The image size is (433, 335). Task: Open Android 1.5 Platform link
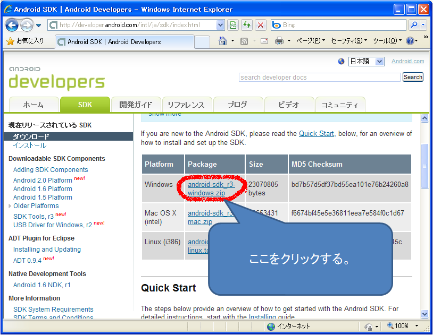coord(43,197)
